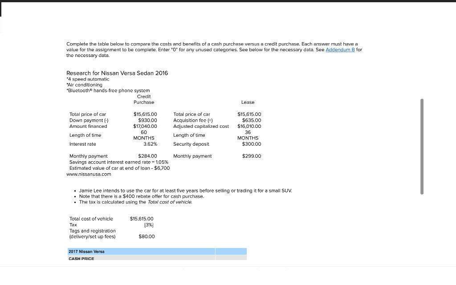Click the 'Research for Nissan Versa Sedan 2016' heading
This screenshot has width=456, height=285.
point(117,73)
